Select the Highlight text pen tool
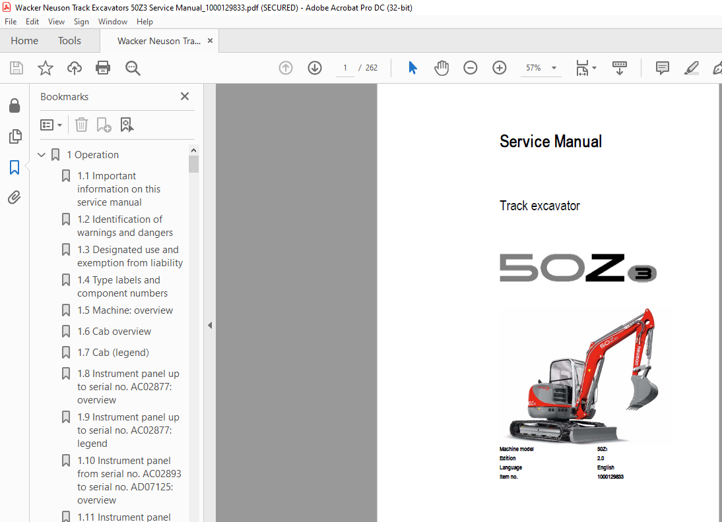The width and height of the screenshot is (722, 522). [691, 68]
